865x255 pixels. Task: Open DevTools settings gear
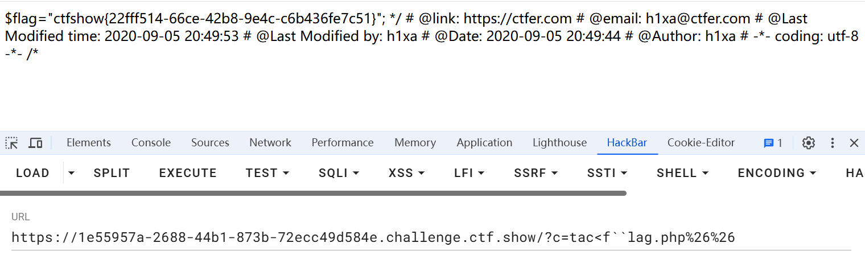point(809,143)
